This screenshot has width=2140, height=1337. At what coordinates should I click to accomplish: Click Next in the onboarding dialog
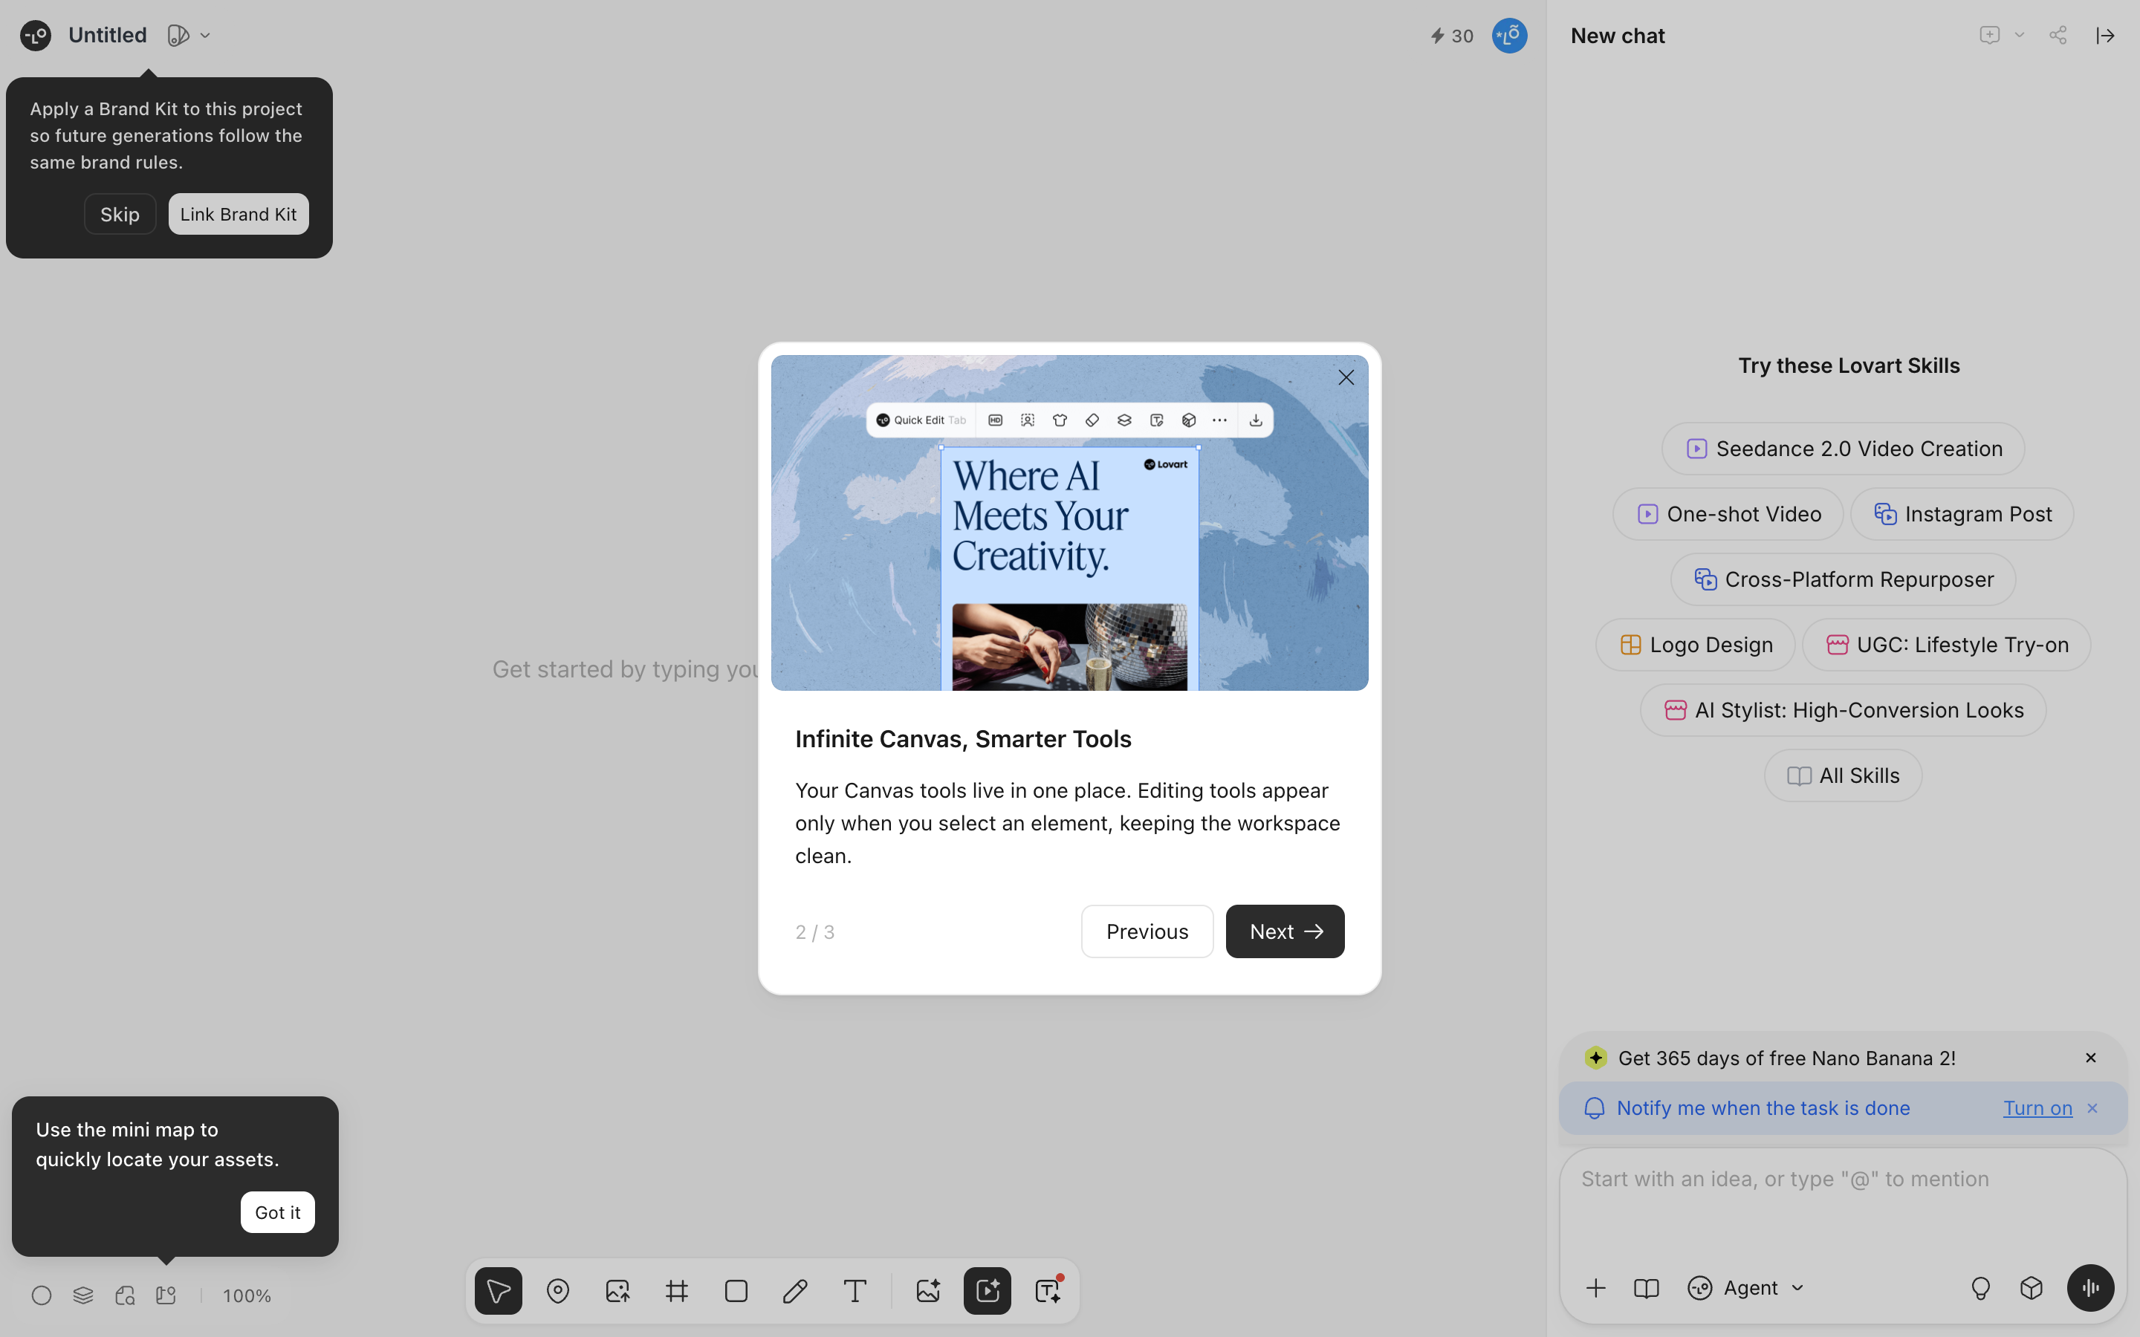click(1285, 931)
